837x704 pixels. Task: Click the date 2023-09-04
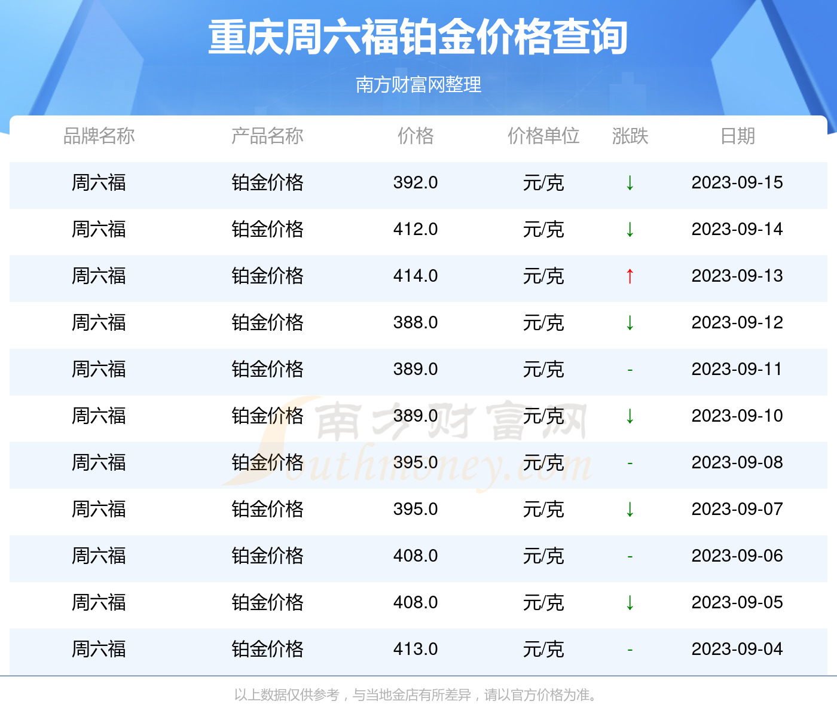point(737,649)
